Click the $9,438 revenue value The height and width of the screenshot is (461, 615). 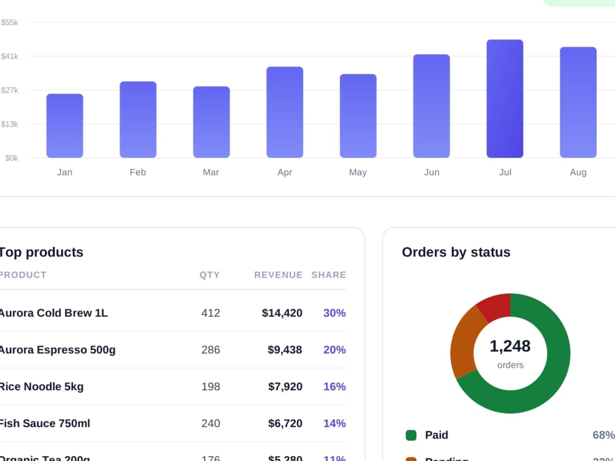(x=285, y=350)
